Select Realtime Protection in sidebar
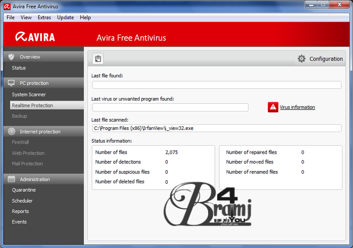353x248 pixels. [x=47, y=105]
